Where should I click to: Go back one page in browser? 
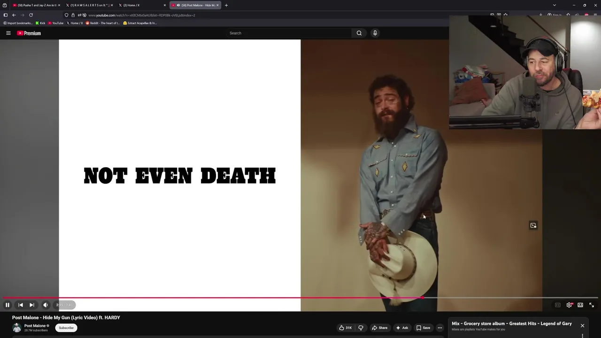coord(14,15)
